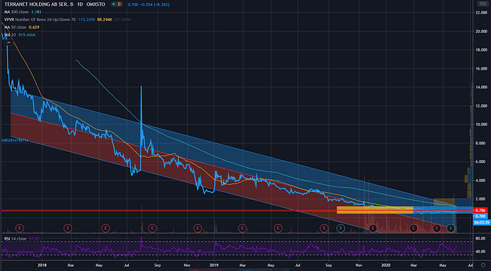Click the TERRANET HOLDING AB SER. B title
The width and height of the screenshot is (491, 271).
tap(38, 4)
